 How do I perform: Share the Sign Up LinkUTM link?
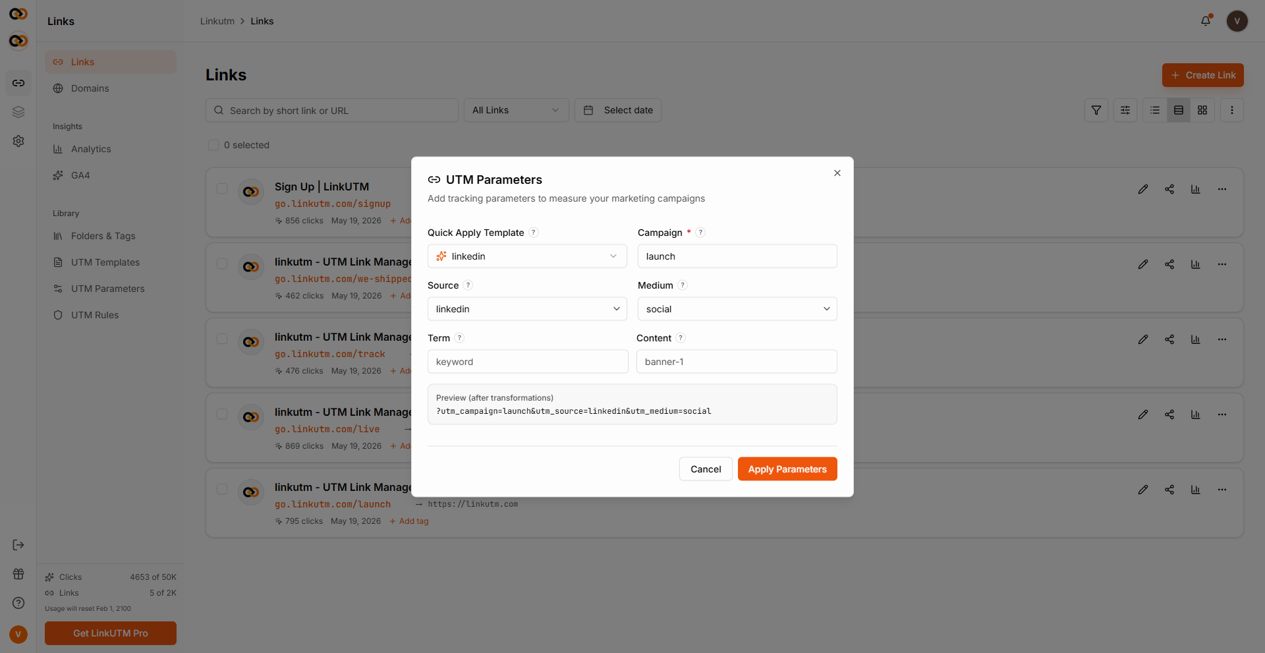pyautogui.click(x=1169, y=189)
